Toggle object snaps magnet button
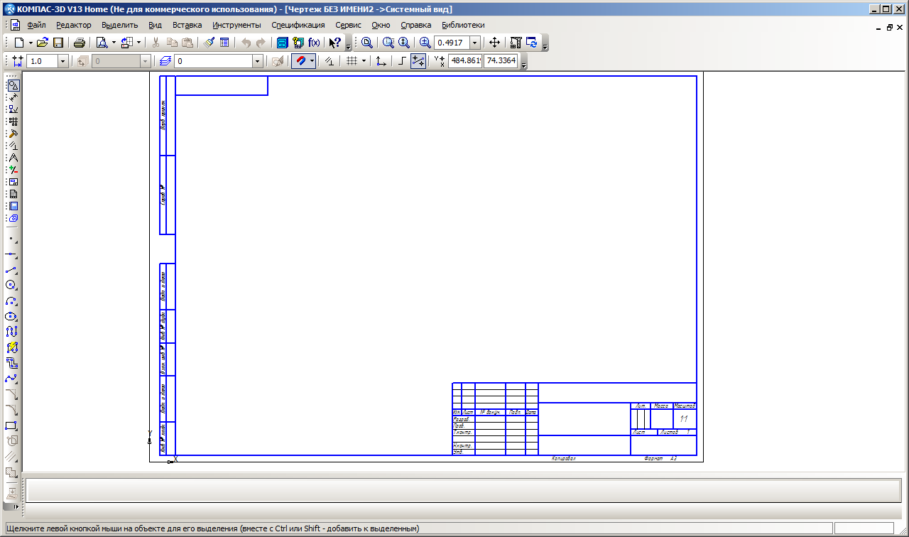This screenshot has width=909, height=537. tap(300, 62)
